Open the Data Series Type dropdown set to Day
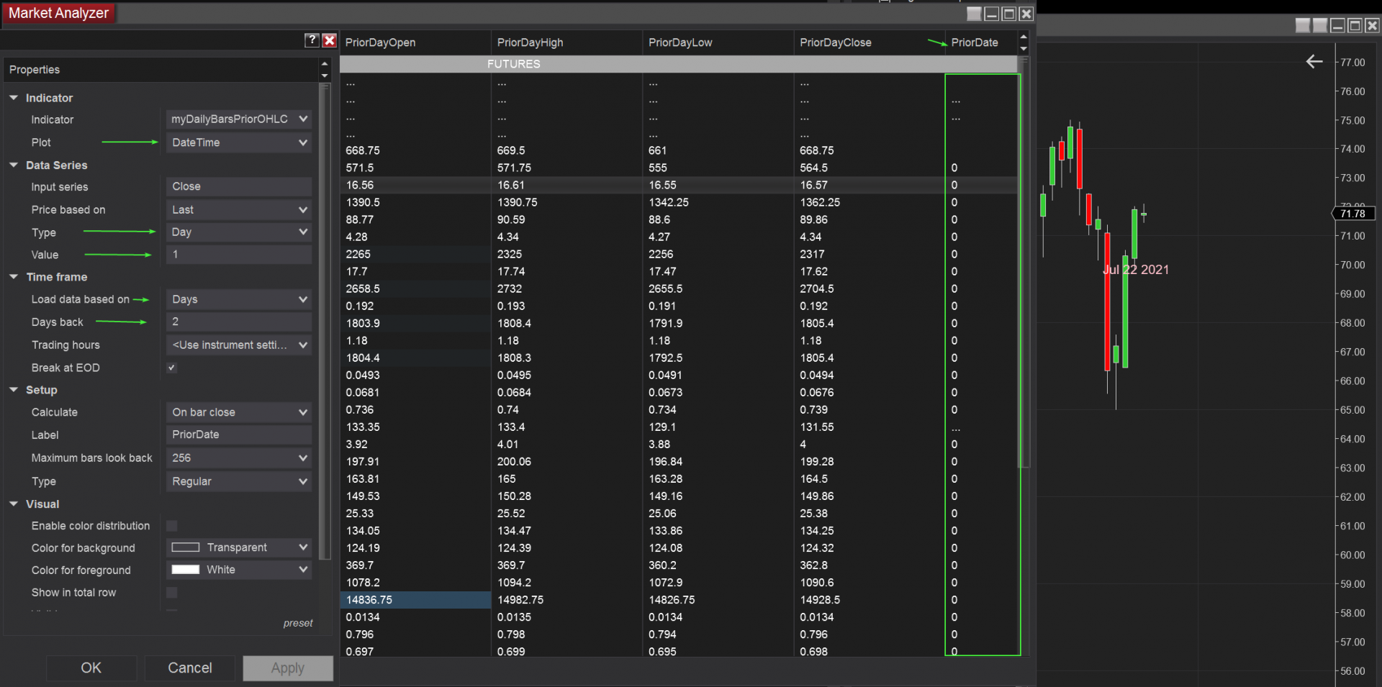The height and width of the screenshot is (687, 1382). coord(239,232)
